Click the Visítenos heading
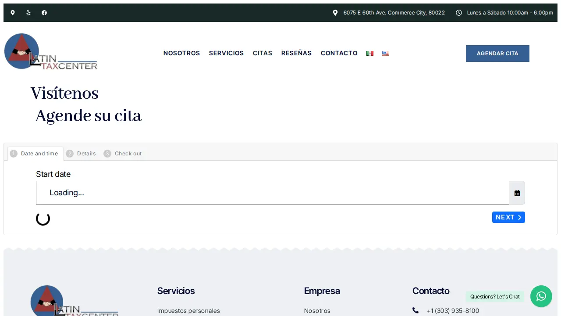 (64, 93)
